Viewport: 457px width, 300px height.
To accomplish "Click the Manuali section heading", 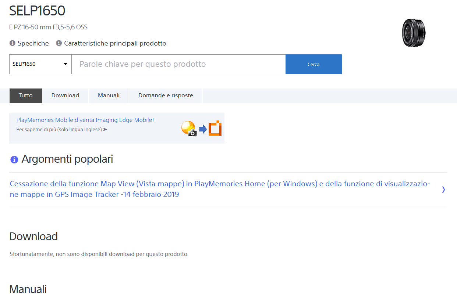I will click(x=28, y=289).
